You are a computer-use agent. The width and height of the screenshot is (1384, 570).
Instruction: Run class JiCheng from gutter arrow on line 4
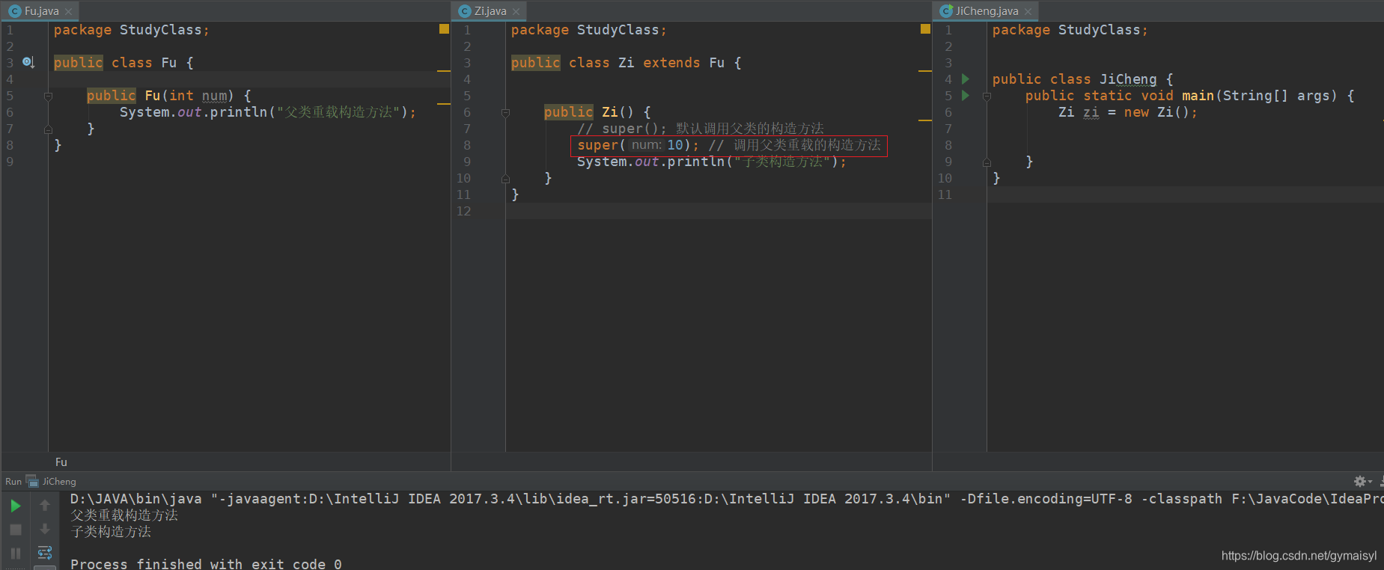(x=966, y=79)
